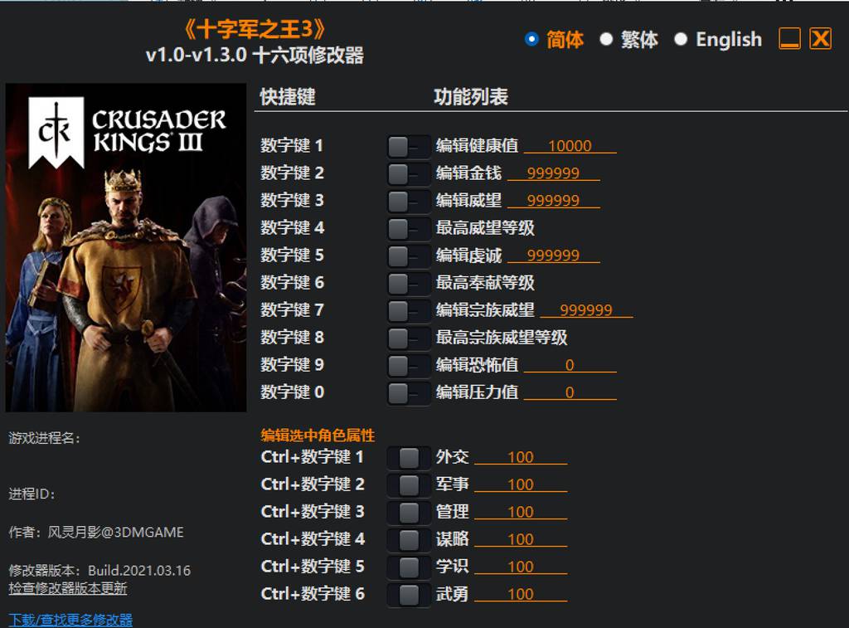Image resolution: width=849 pixels, height=628 pixels.
Task: Click the Crusader Kings III cover image
Action: click(x=126, y=247)
